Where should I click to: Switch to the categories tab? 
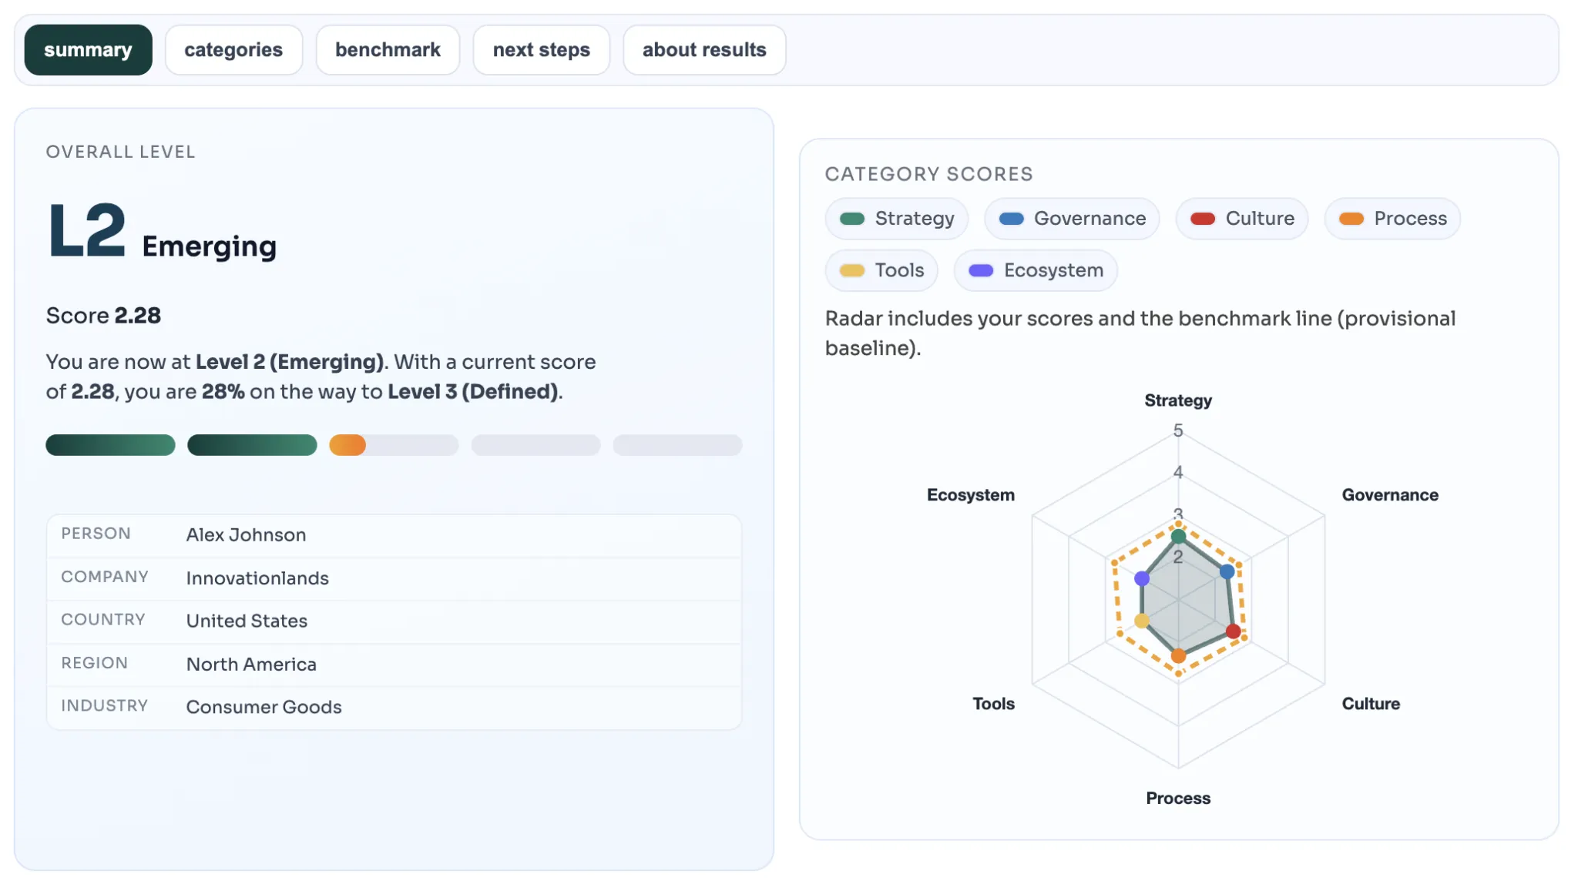coord(233,50)
